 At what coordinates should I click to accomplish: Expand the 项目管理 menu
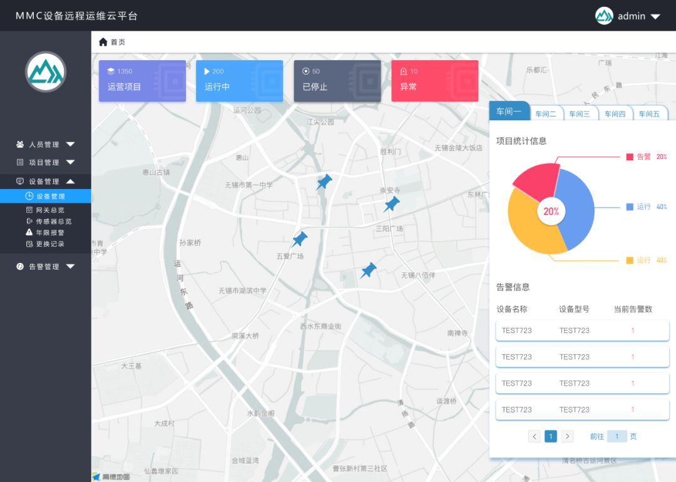[x=46, y=163]
